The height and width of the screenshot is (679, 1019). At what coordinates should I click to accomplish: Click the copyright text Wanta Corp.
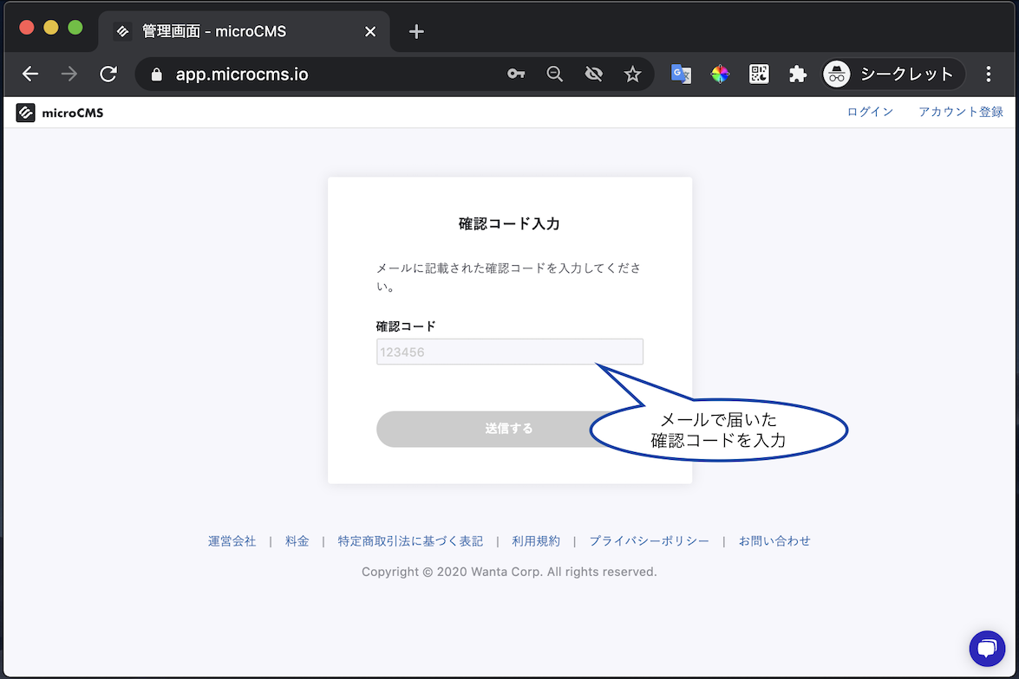[510, 572]
